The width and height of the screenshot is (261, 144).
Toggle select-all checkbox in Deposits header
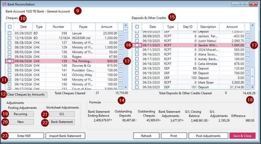137,27
